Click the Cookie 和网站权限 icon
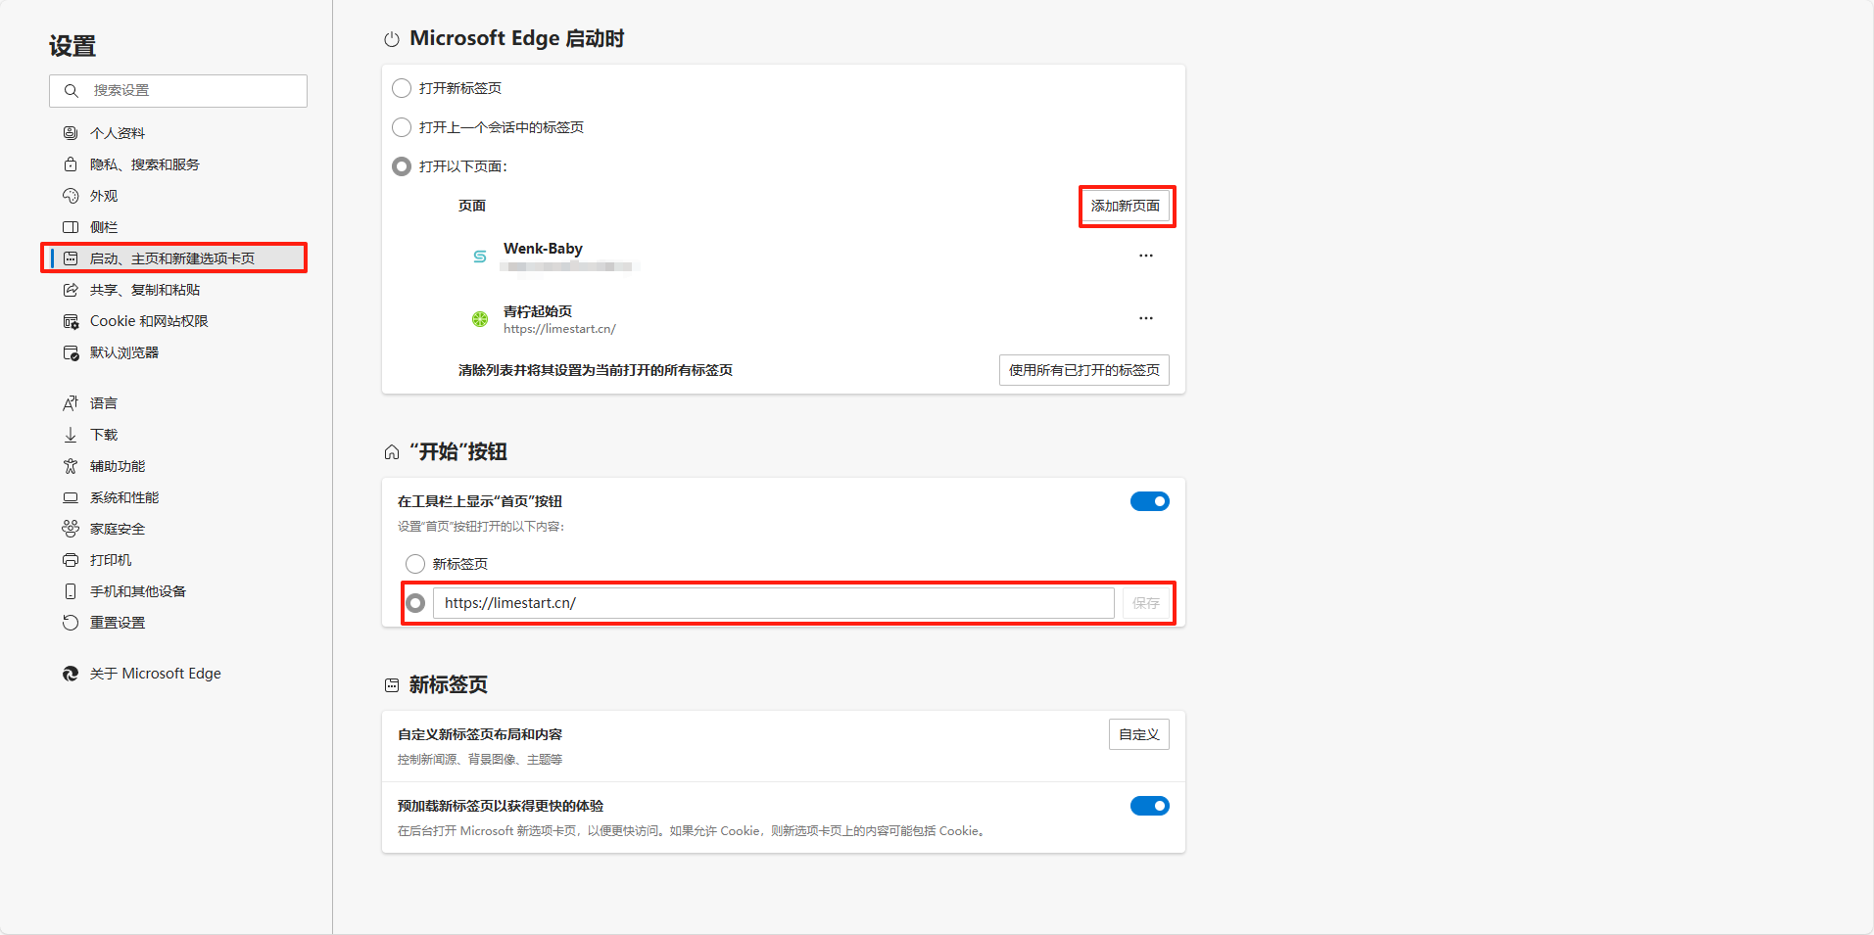Screen dimensions: 1874x935 pos(71,321)
